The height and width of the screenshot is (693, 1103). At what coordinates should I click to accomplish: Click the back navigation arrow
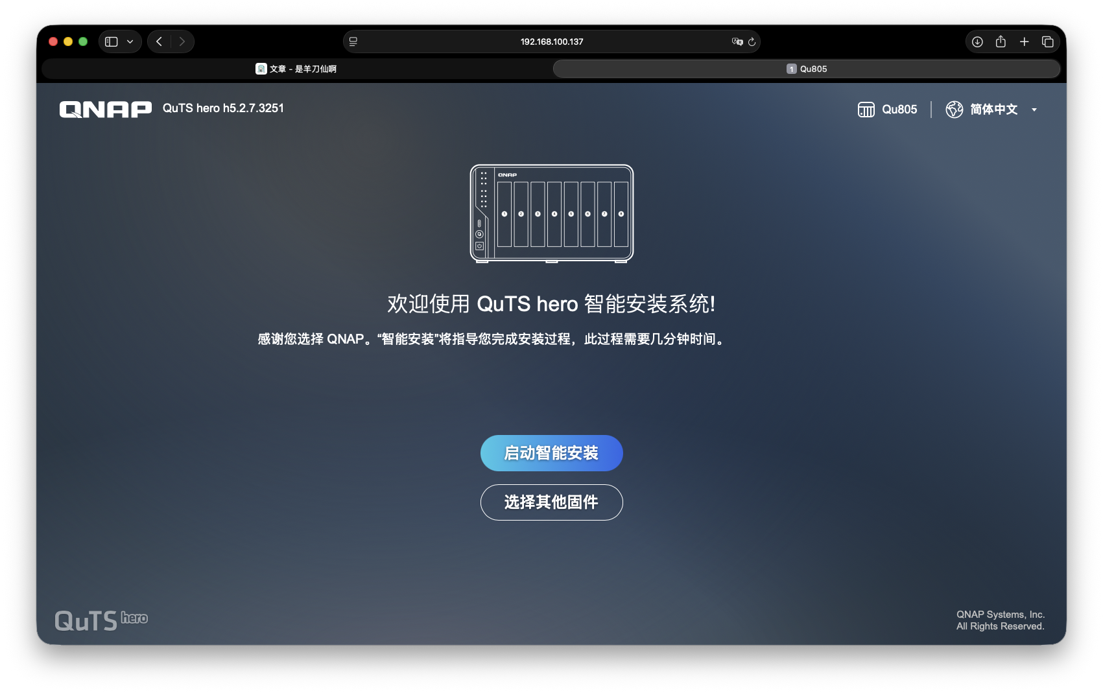(x=159, y=41)
